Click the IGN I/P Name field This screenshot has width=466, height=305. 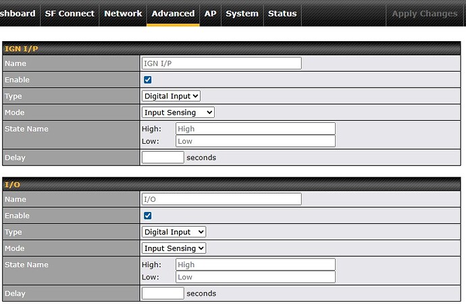pos(222,63)
